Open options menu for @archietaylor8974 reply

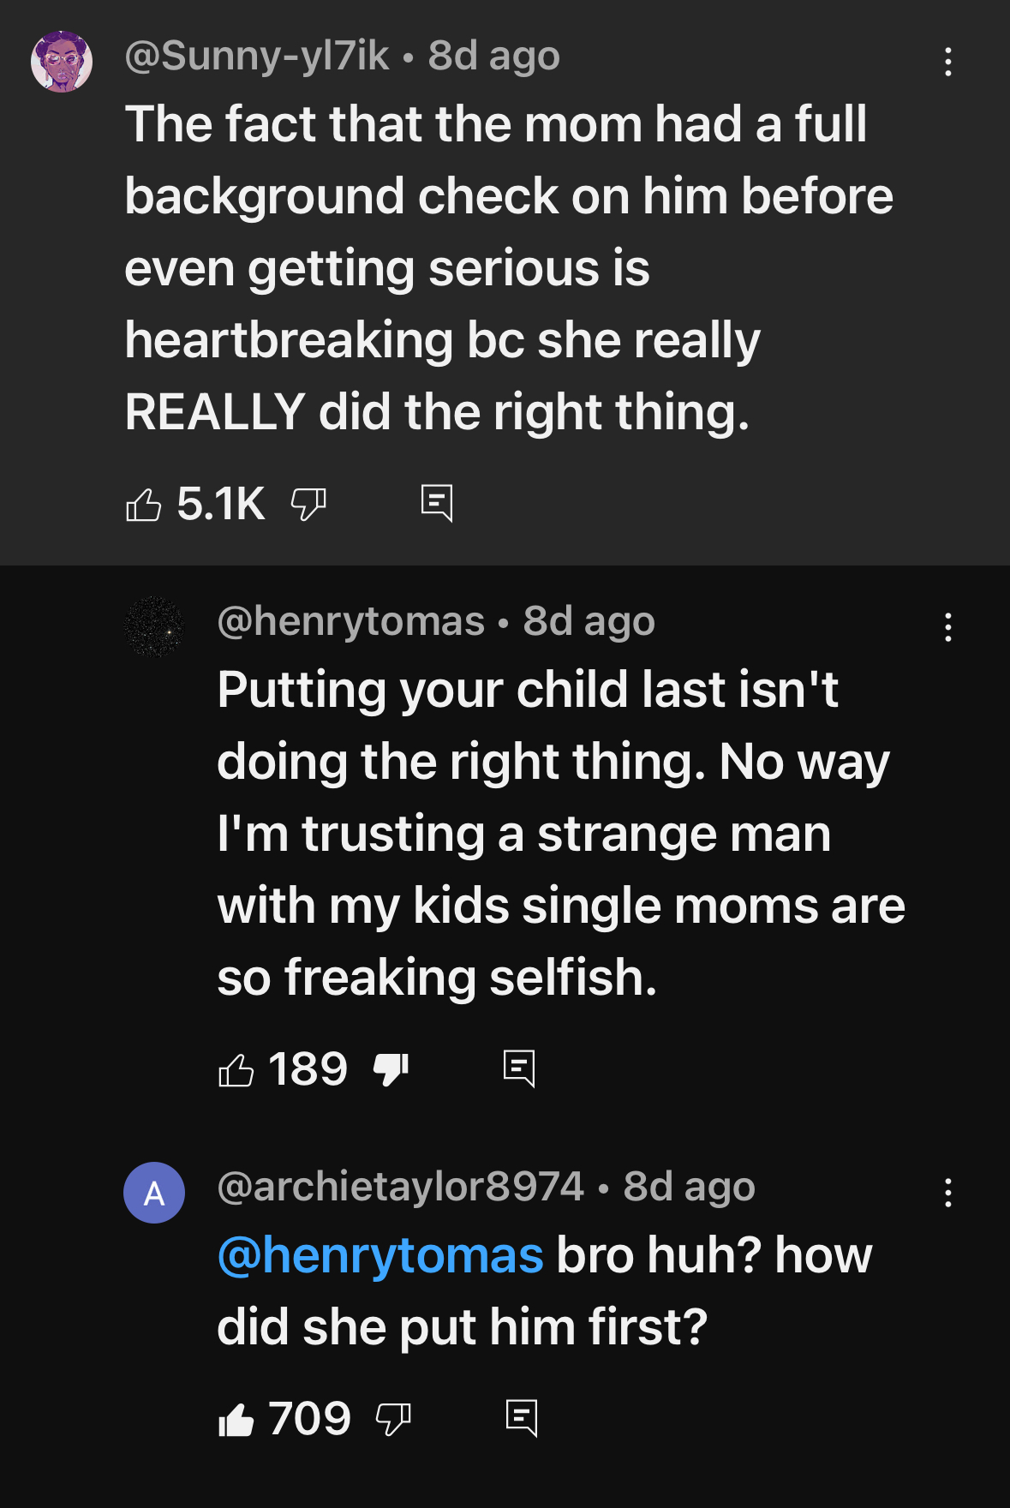[x=947, y=1193]
